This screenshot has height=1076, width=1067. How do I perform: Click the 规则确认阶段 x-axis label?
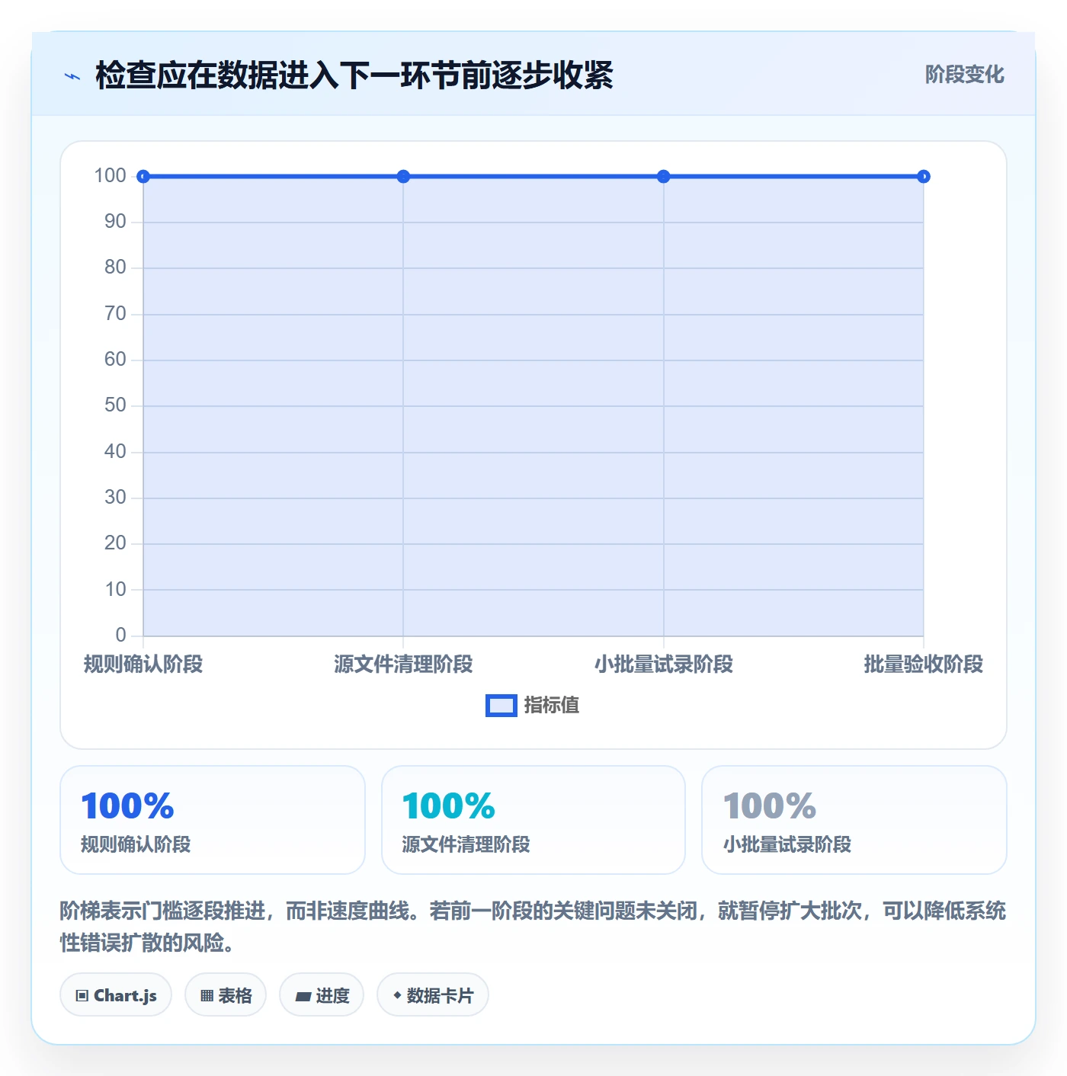pyautogui.click(x=143, y=664)
